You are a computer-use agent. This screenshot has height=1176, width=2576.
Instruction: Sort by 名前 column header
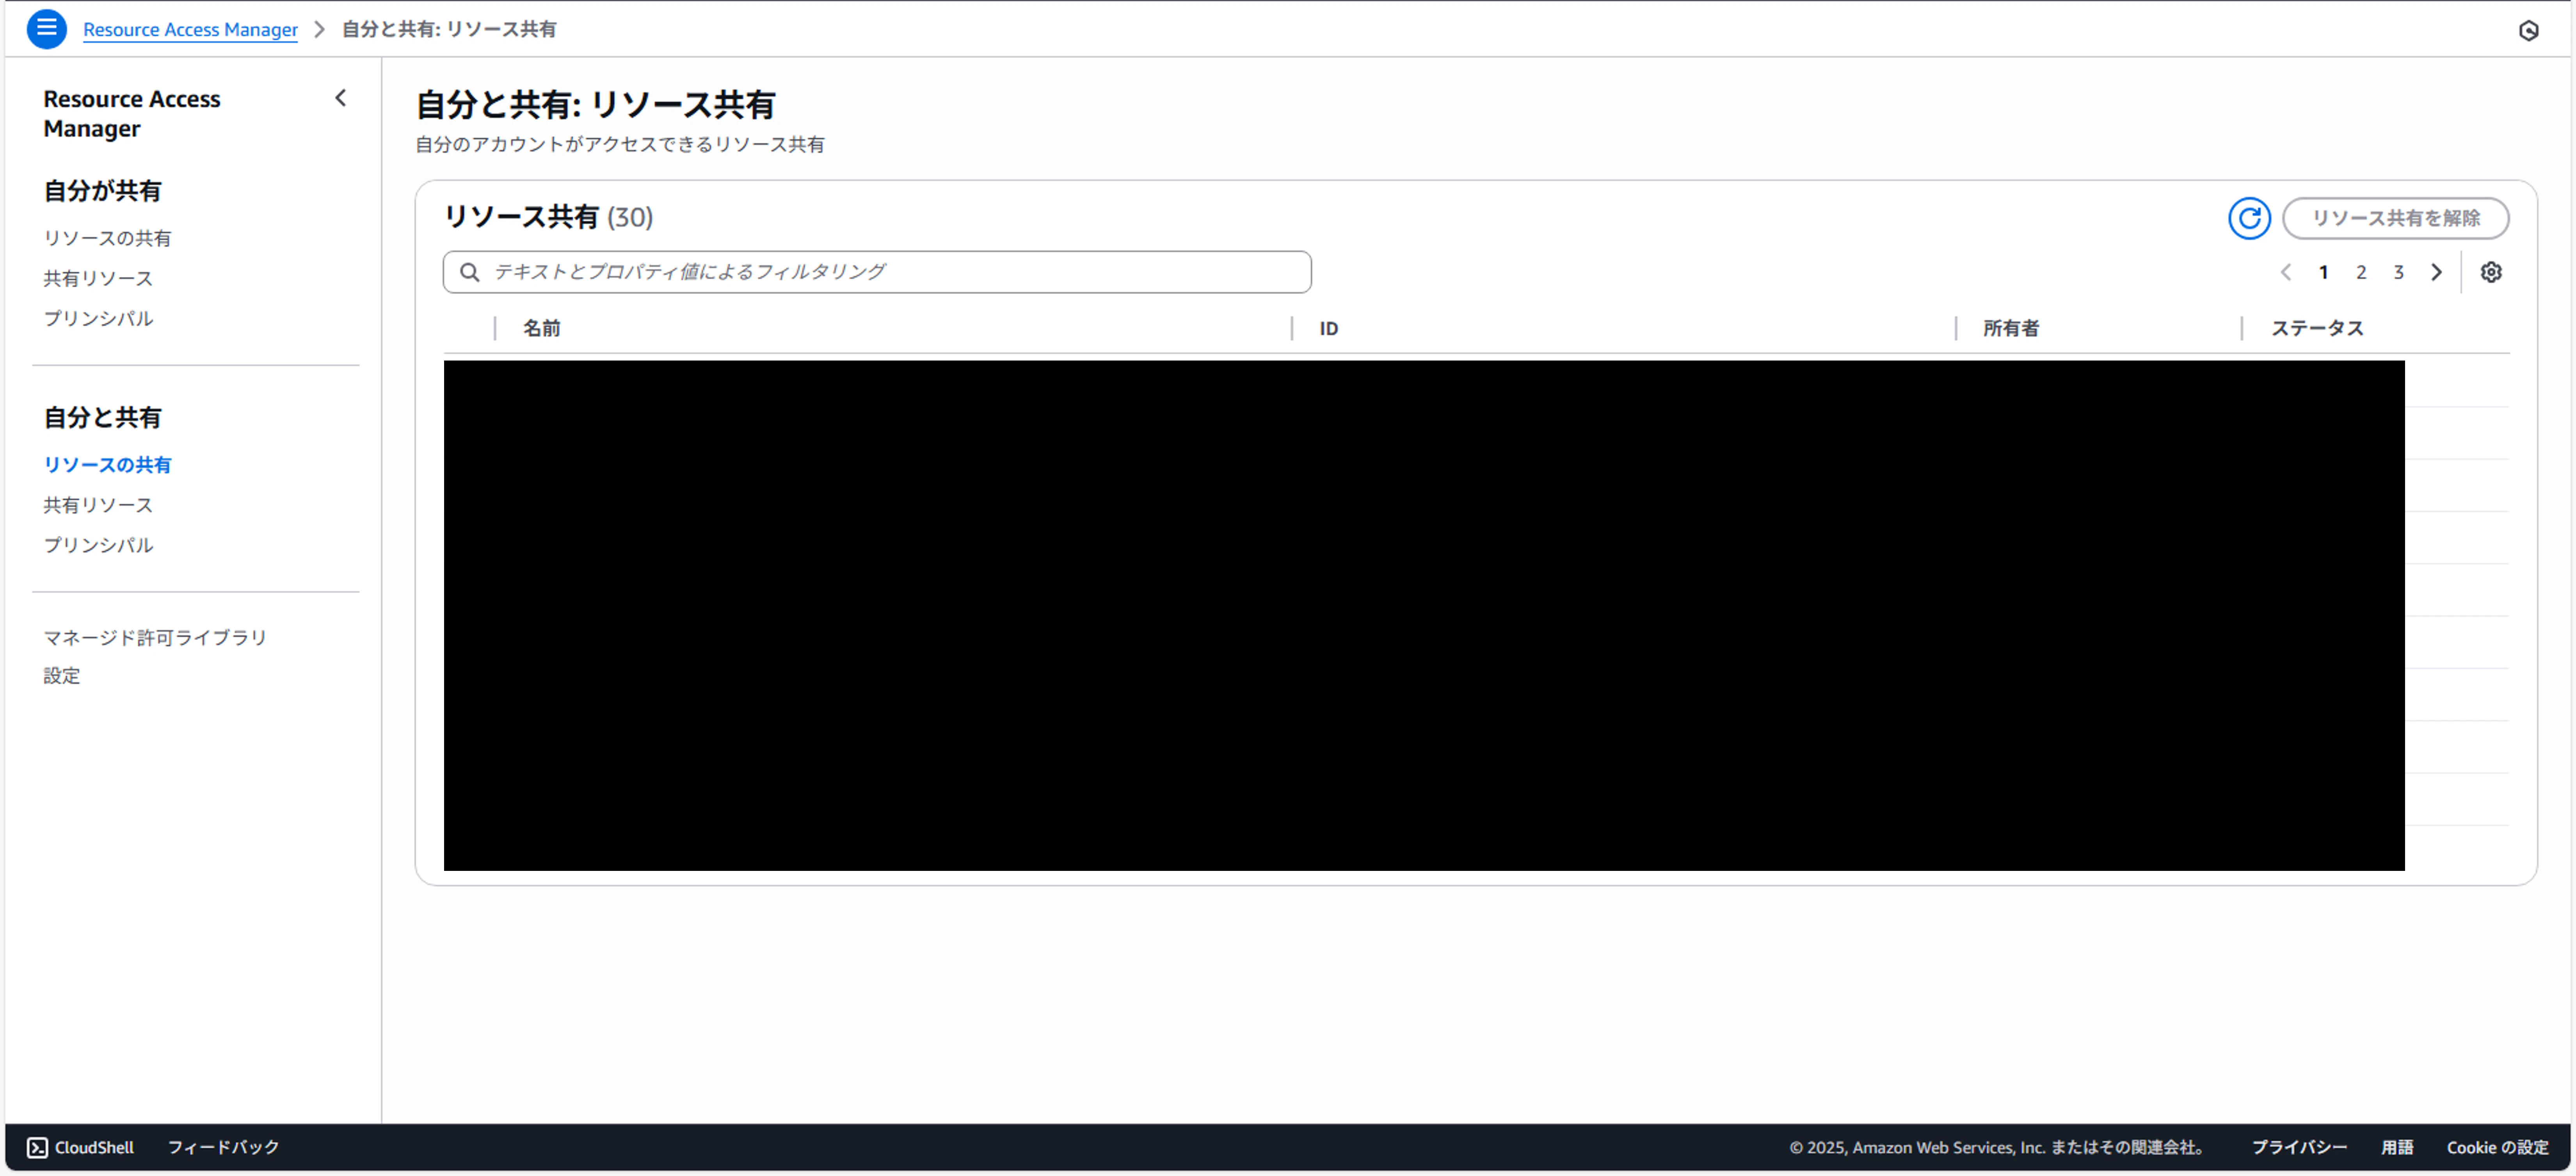click(542, 328)
